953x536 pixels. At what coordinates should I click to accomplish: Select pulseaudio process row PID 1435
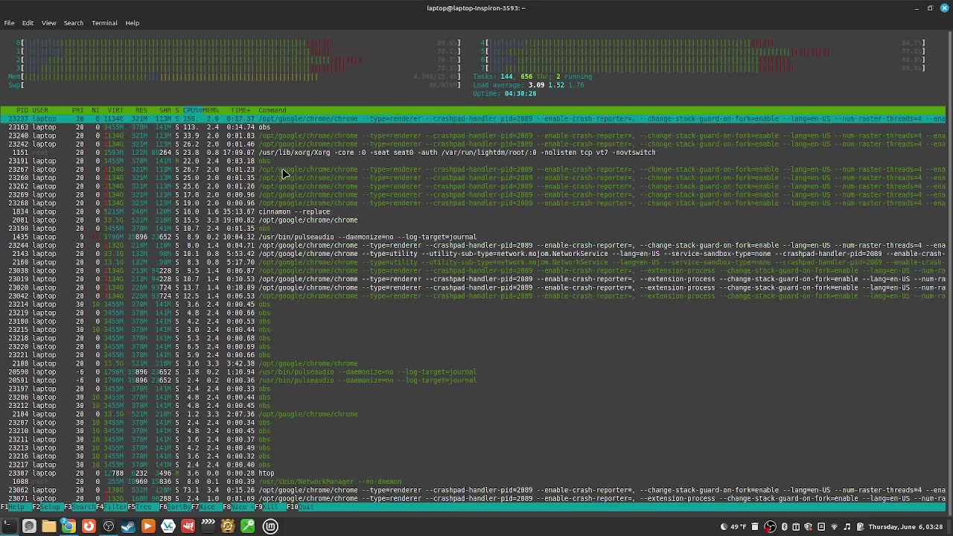pos(474,237)
